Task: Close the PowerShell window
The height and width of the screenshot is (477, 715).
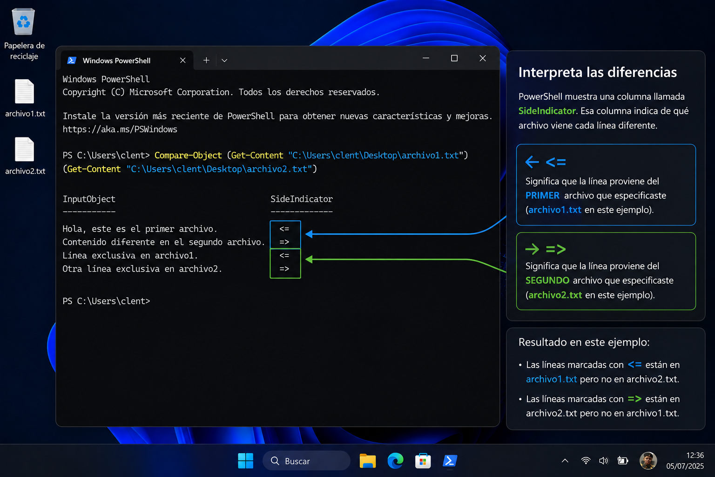Action: click(483, 58)
